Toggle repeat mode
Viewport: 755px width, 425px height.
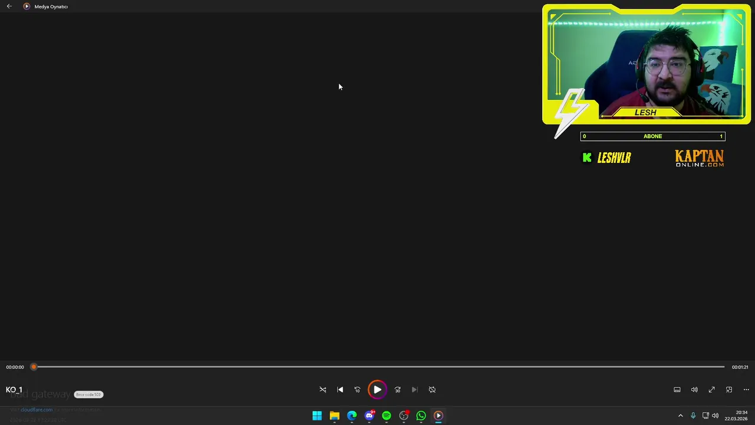[x=432, y=390]
